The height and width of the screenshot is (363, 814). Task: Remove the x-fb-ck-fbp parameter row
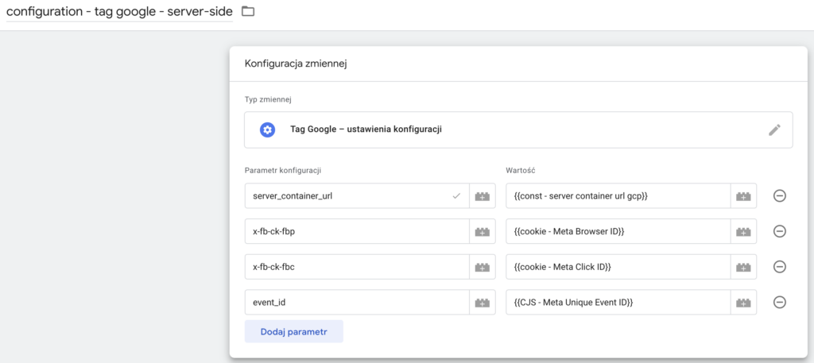tap(780, 231)
